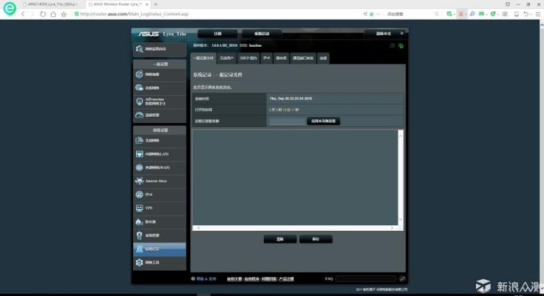Open the Network Map sidebar item
Viewport: 544px width, 296px height.
[160, 75]
